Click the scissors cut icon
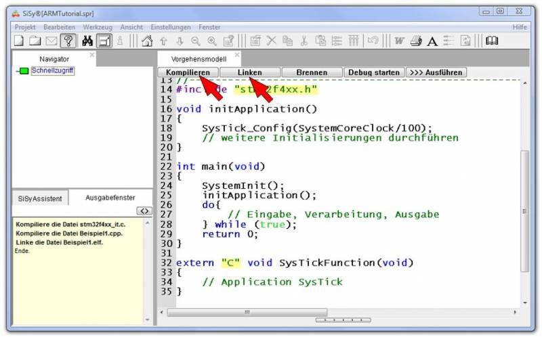Screen dimensions: 542x337 click(x=304, y=41)
